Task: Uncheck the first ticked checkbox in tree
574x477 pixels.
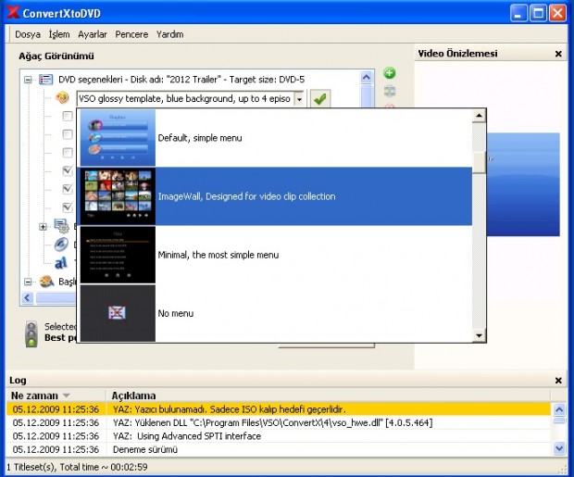Action: [68, 171]
